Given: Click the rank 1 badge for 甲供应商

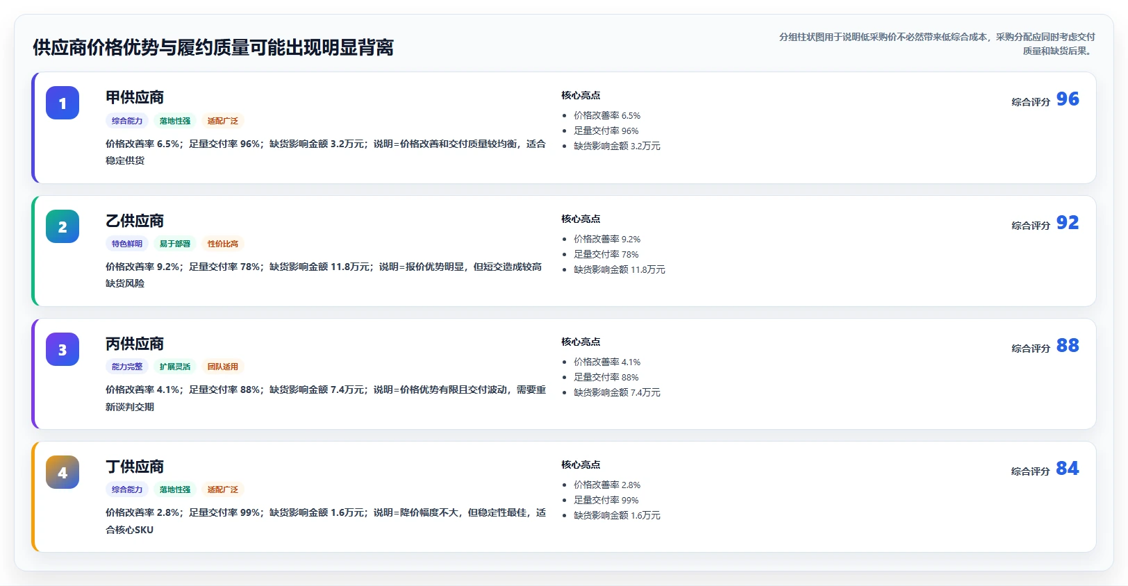Looking at the screenshot, I should (63, 103).
